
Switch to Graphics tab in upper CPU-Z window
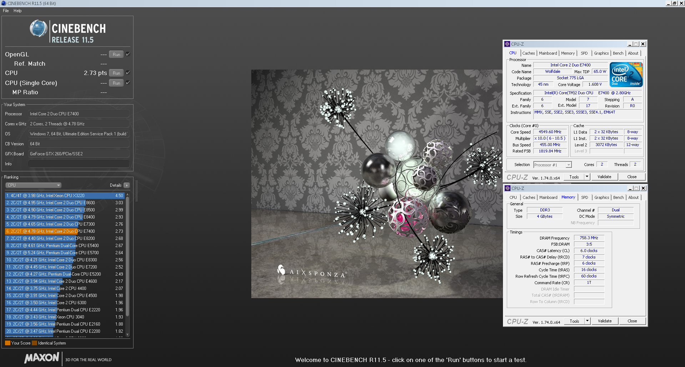coord(601,53)
